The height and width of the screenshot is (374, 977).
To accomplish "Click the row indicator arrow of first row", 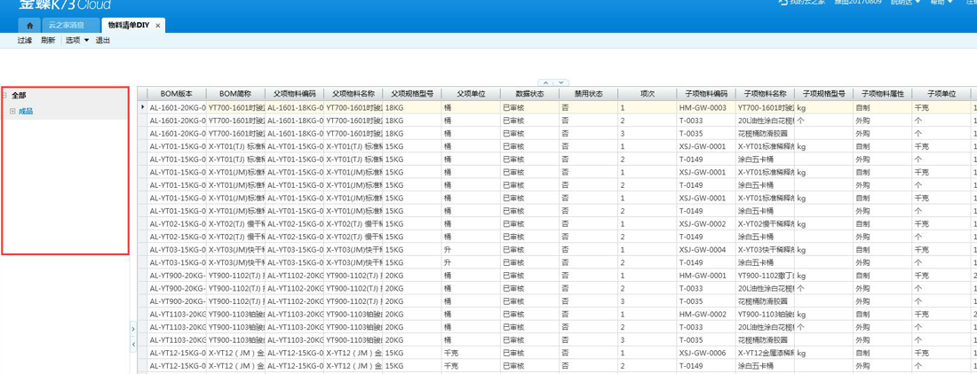I will coord(143,107).
